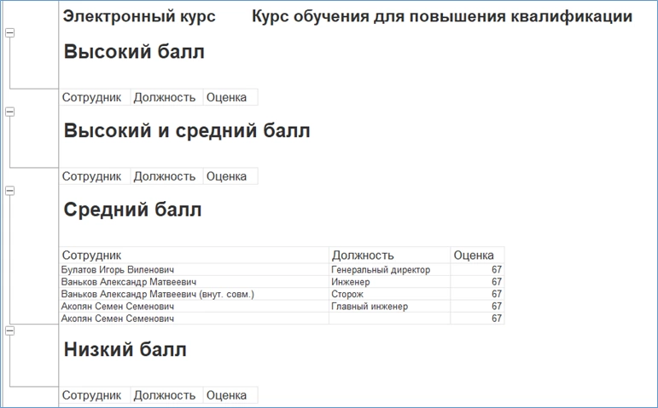Viewport: 658px width, 408px height.
Task: Select the 'Электронный курс' label
Action: [139, 16]
